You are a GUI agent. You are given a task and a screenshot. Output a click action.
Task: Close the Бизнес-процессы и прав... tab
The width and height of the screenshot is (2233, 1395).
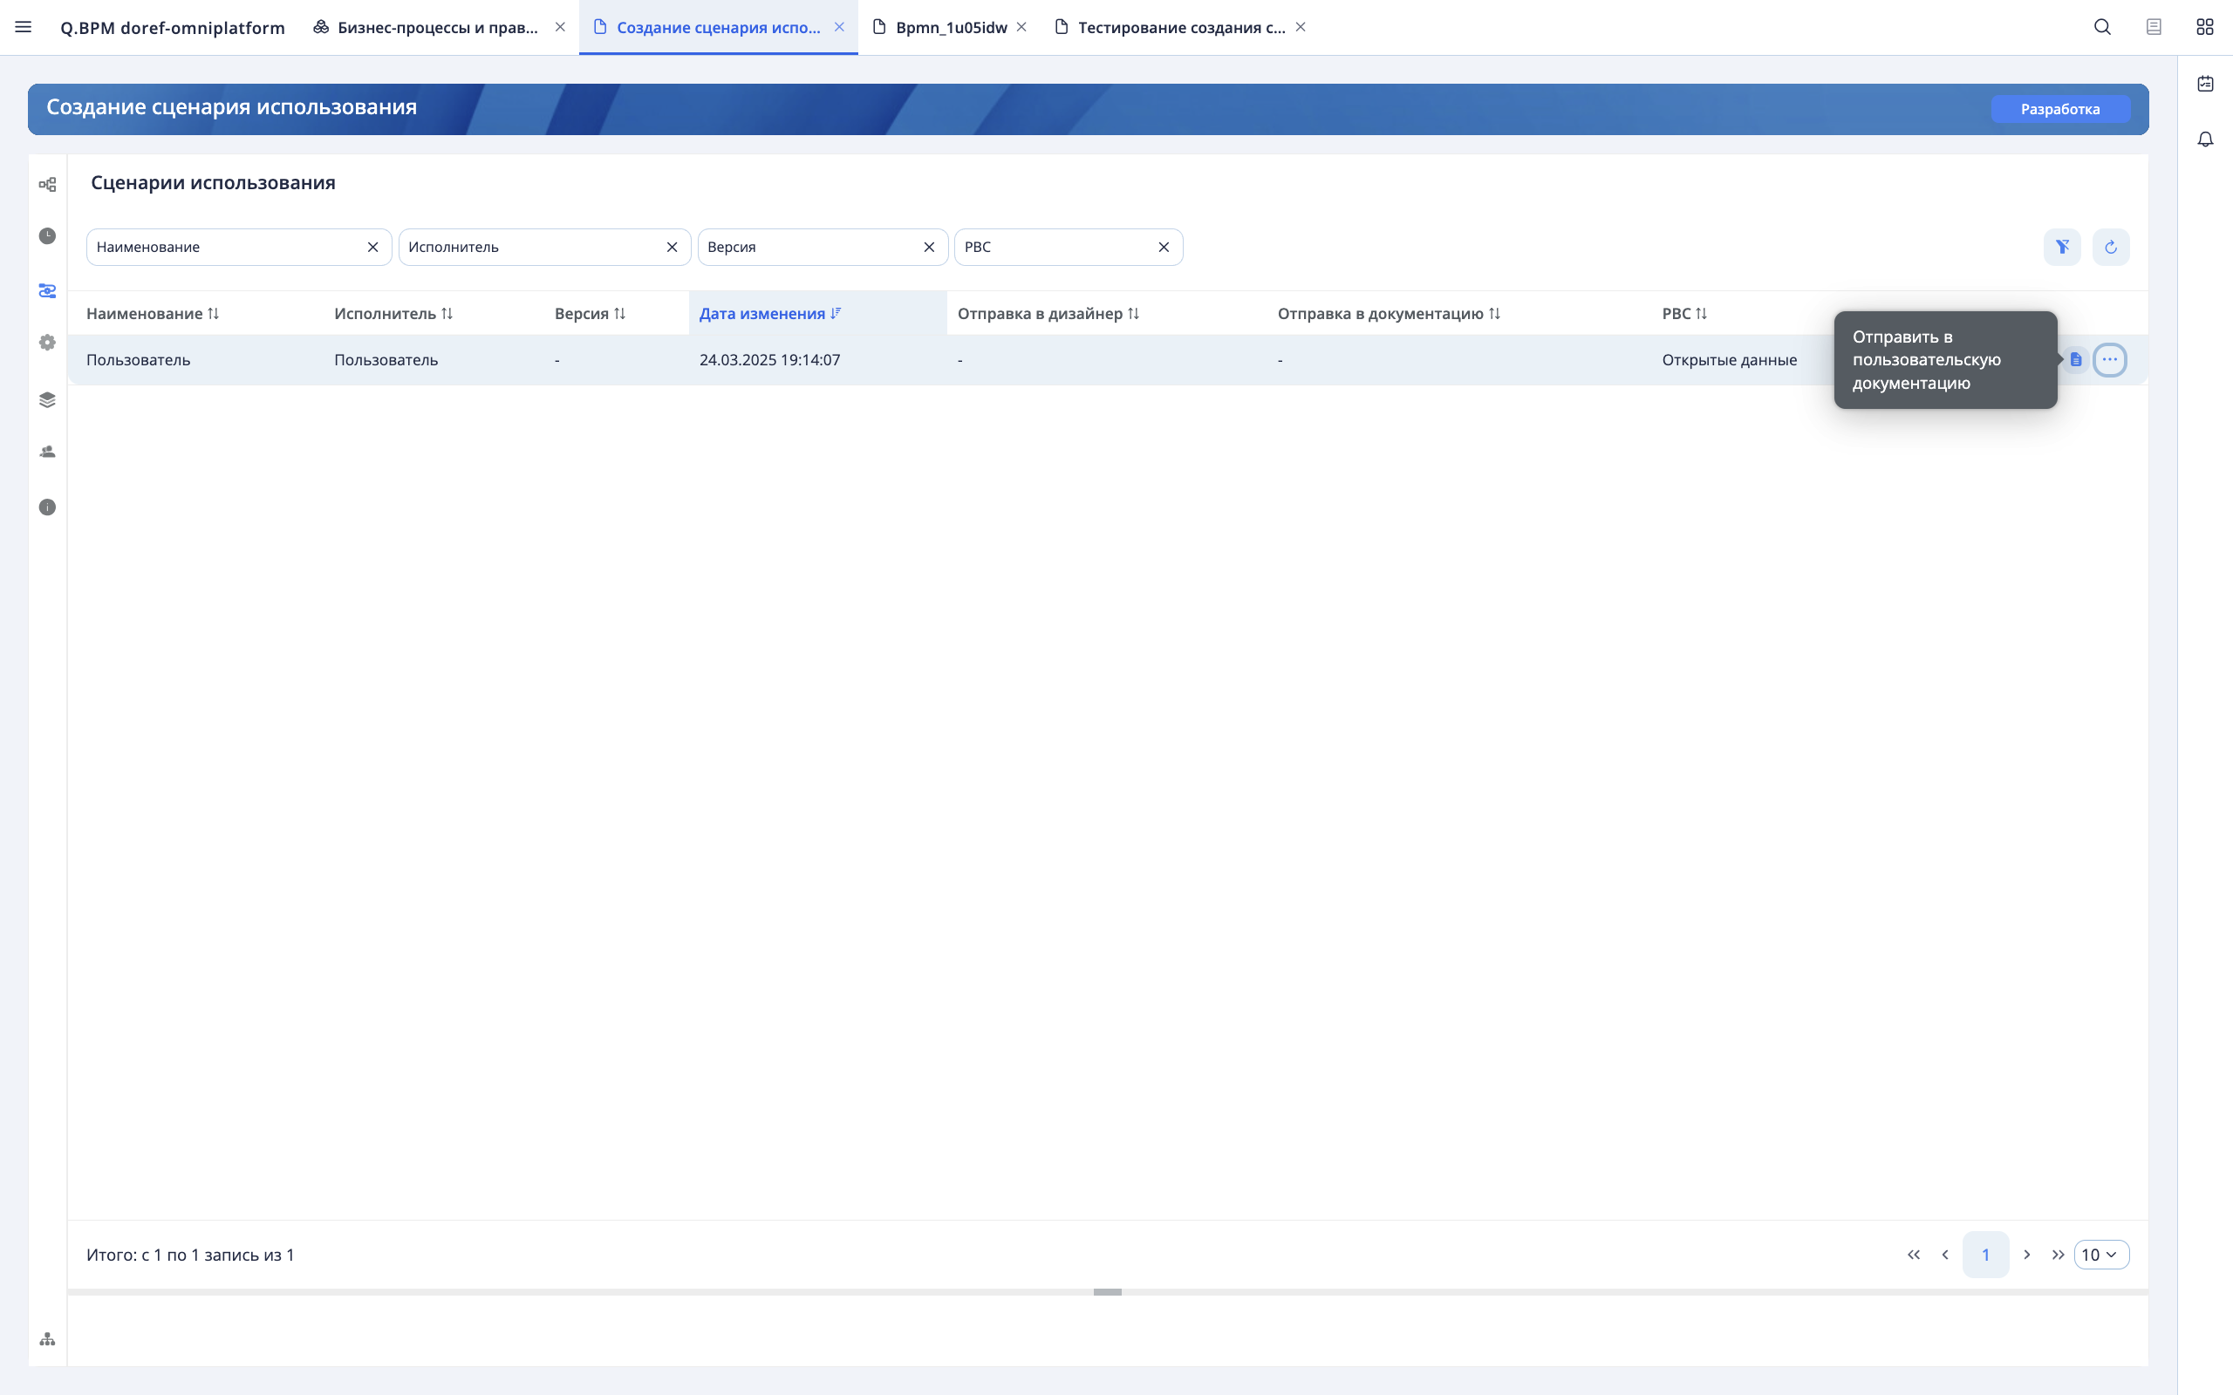pos(560,27)
